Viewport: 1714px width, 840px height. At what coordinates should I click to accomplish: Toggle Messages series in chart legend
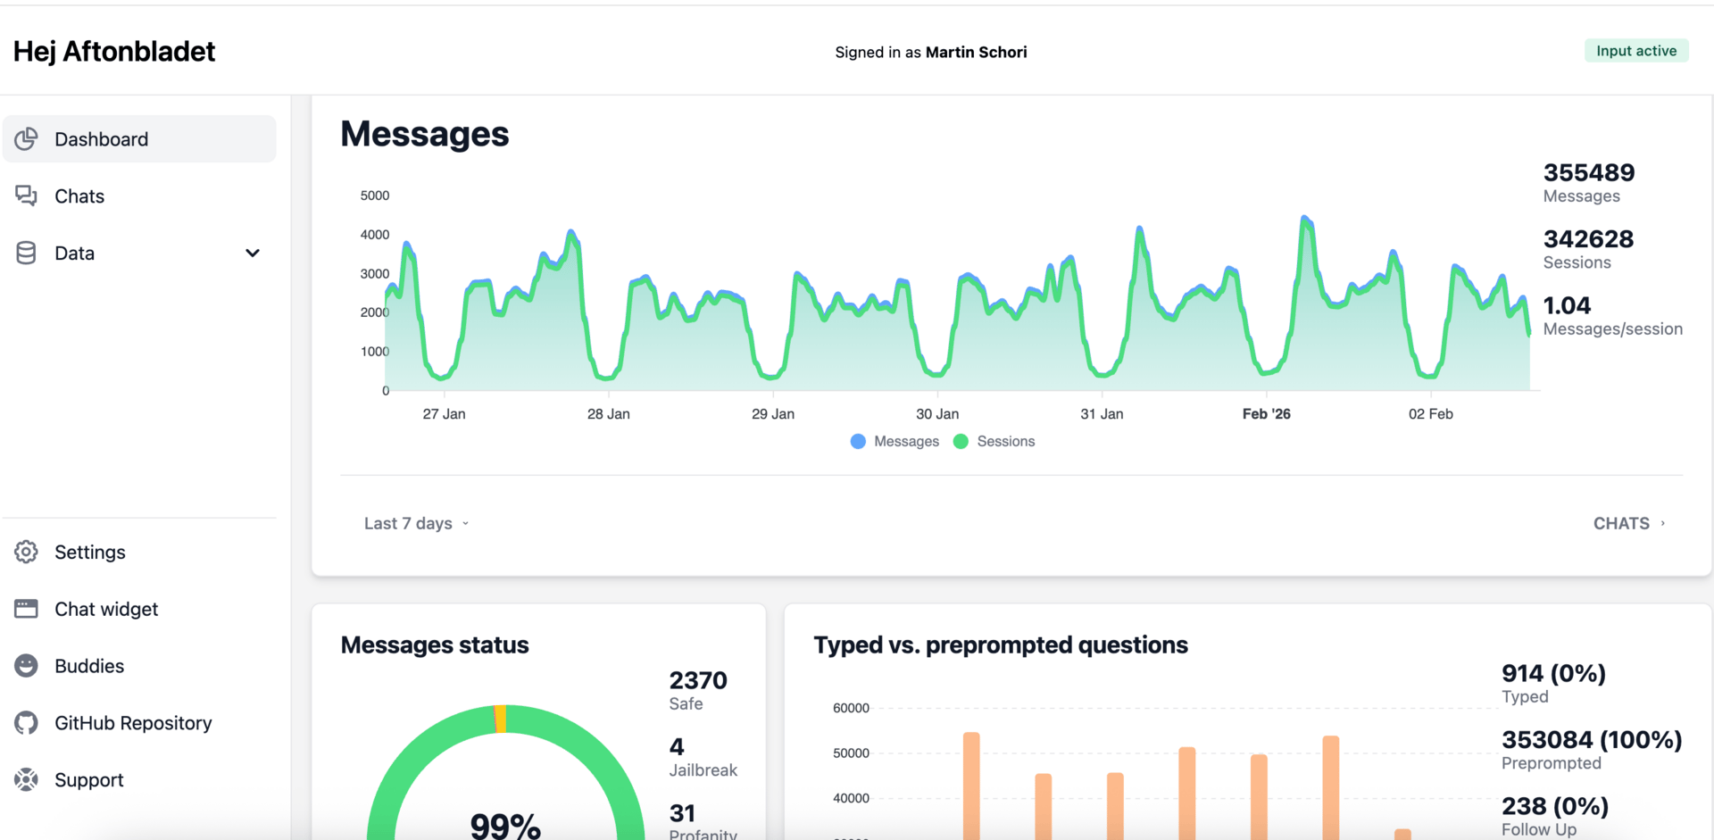895,441
